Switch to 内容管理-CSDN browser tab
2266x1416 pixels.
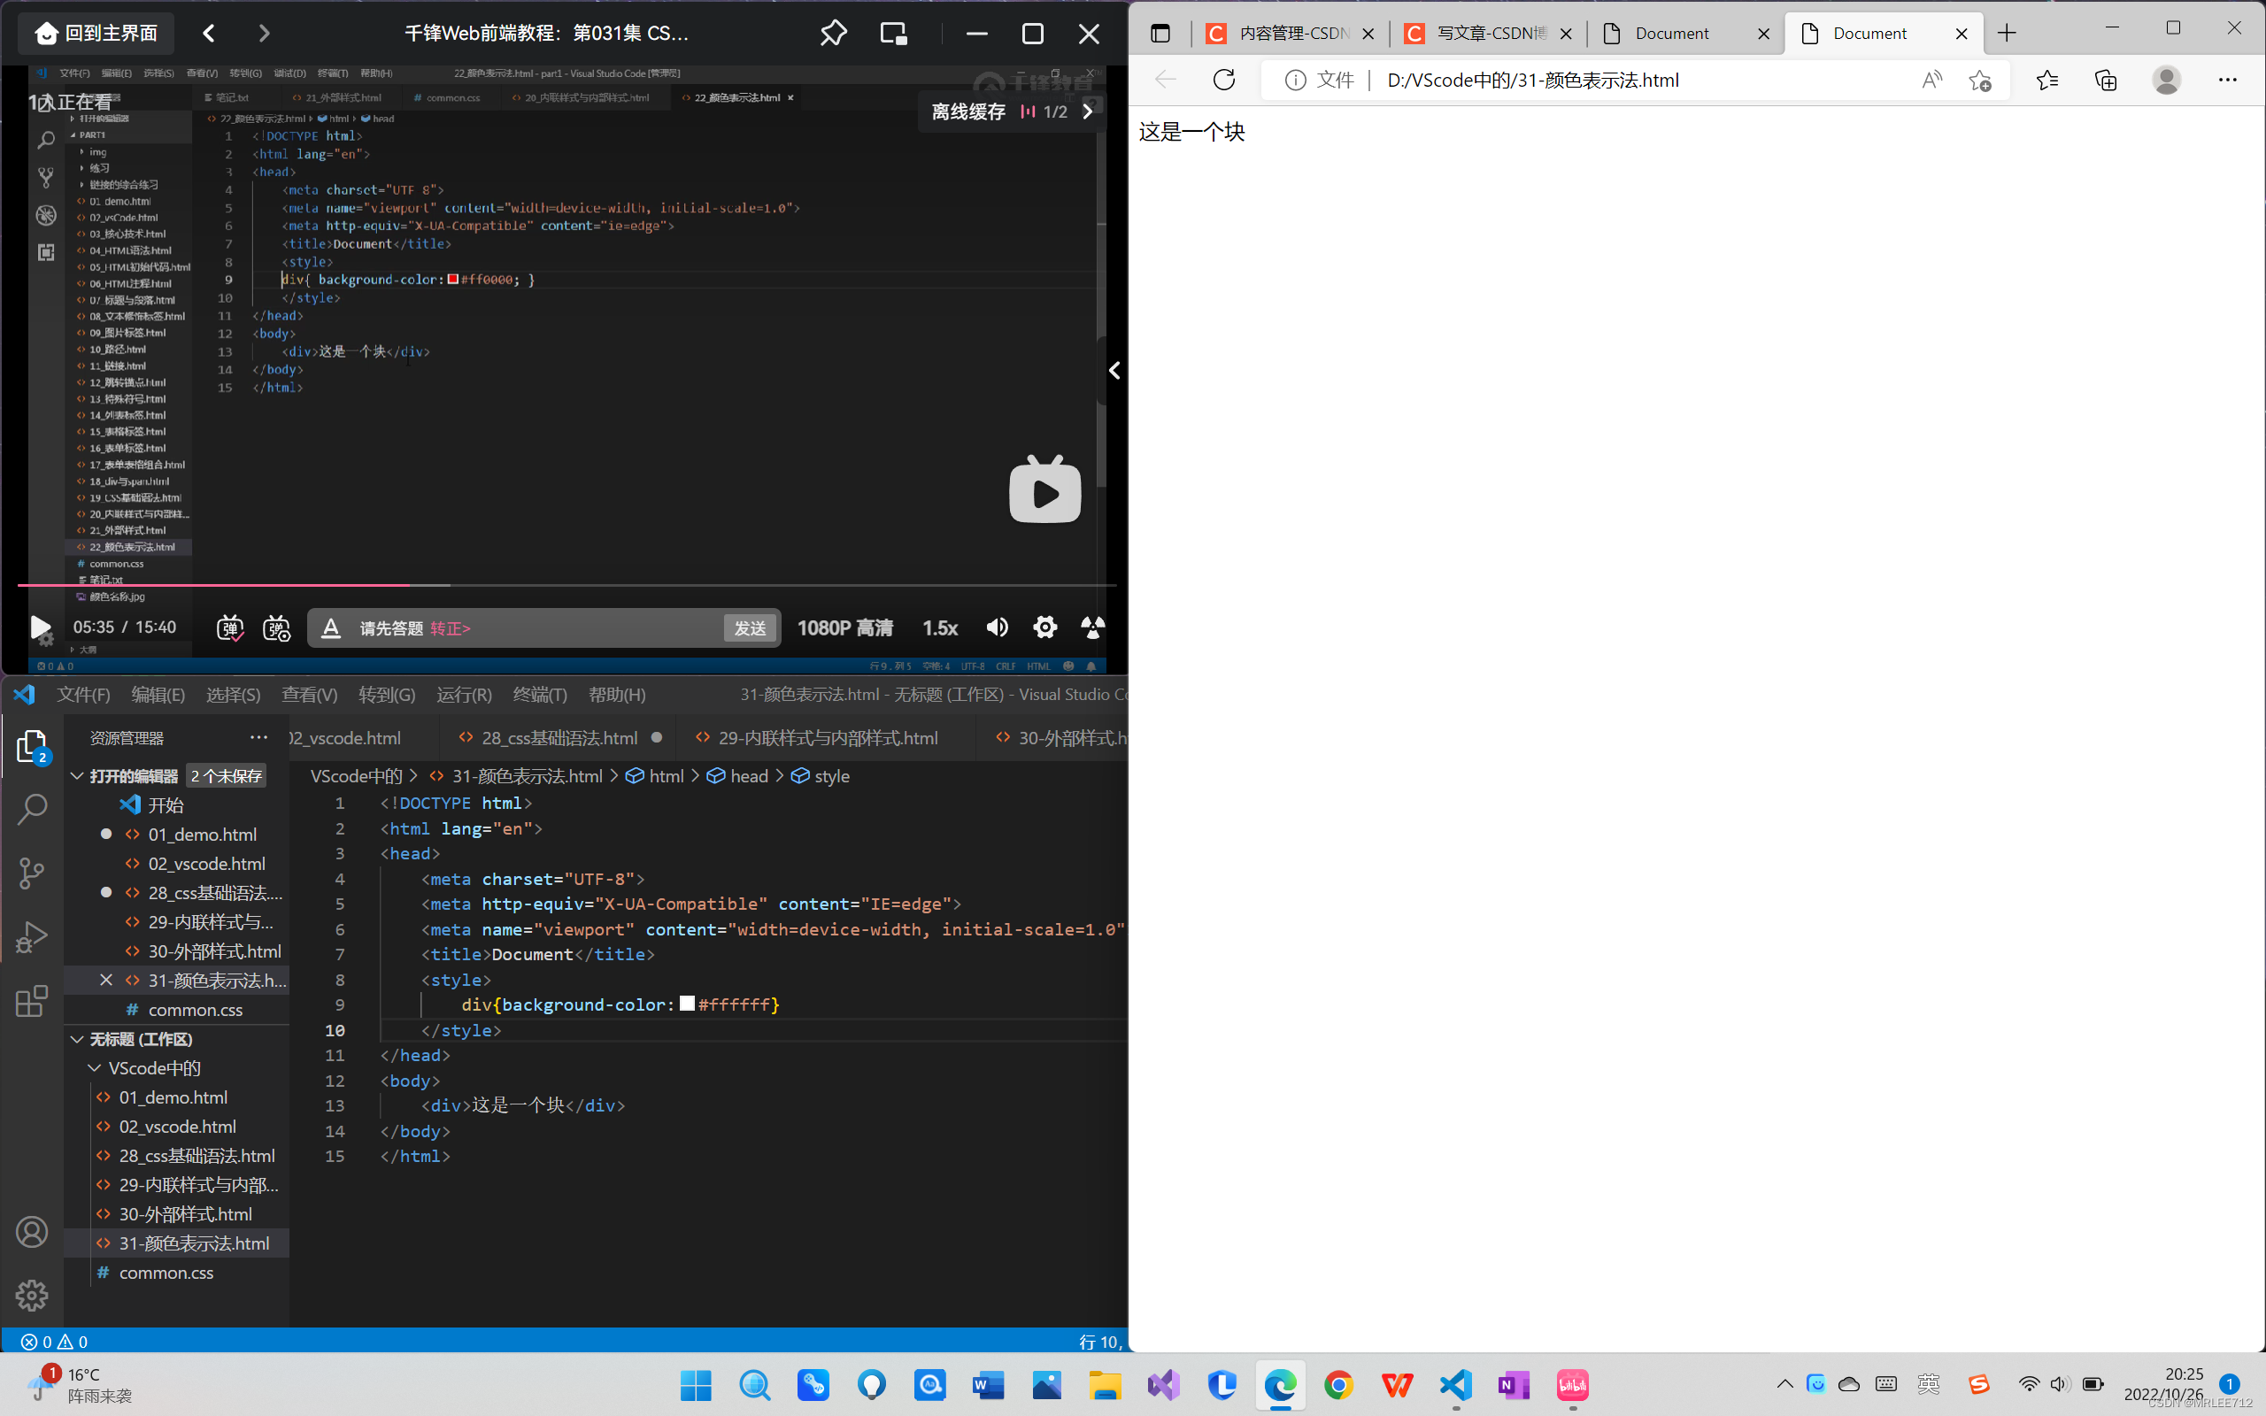[1291, 34]
